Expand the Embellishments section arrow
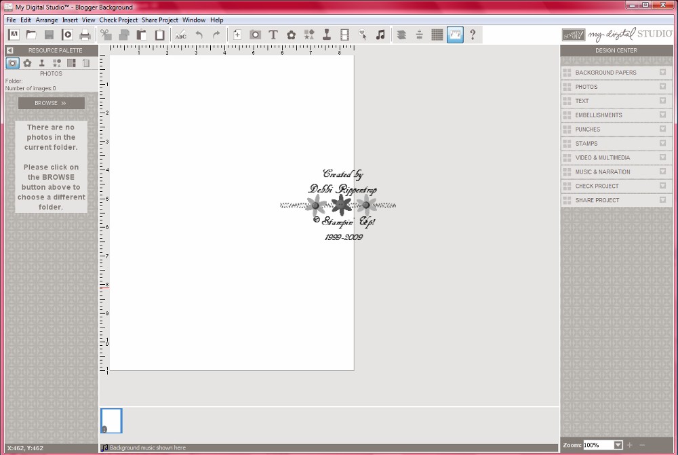Viewport: 678px width, 455px height. click(x=662, y=115)
